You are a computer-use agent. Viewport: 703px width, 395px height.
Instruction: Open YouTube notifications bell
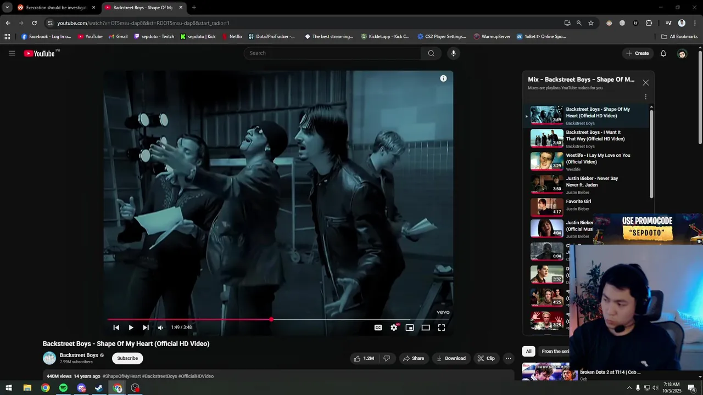click(x=663, y=53)
